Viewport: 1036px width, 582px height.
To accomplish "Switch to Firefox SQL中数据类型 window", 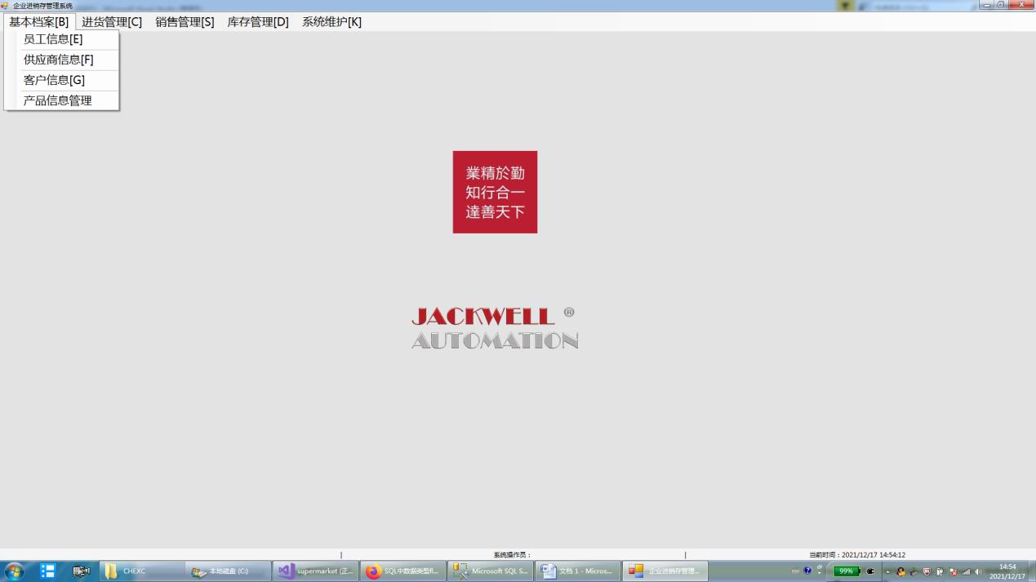I will [x=403, y=571].
